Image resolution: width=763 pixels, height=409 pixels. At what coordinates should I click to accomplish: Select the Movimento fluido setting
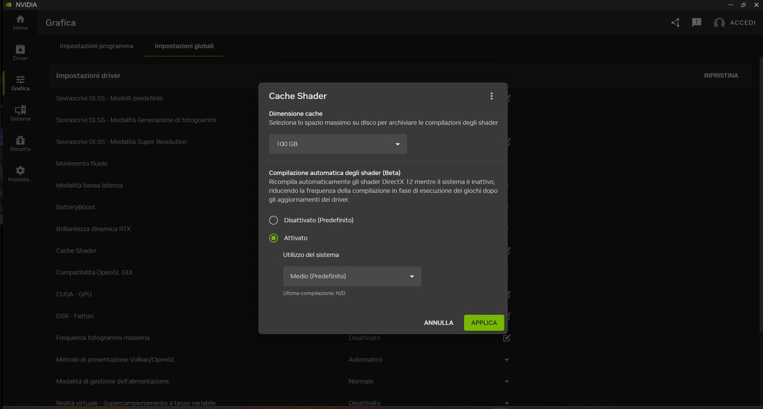click(x=81, y=163)
